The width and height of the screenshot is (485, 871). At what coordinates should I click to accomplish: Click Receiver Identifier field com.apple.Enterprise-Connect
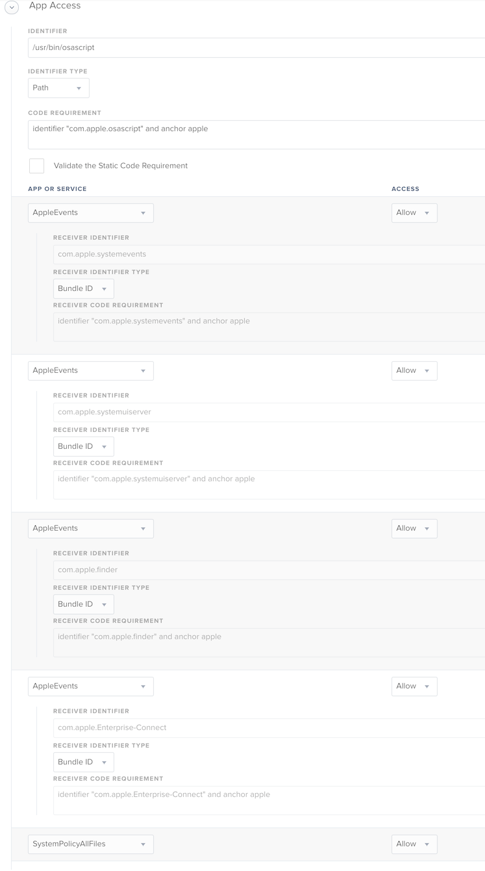coord(269,727)
